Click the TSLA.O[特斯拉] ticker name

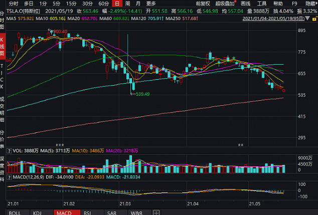[23, 11]
